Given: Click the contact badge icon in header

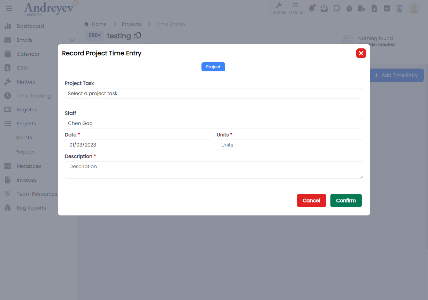Looking at the screenshot, I should click(399, 8).
